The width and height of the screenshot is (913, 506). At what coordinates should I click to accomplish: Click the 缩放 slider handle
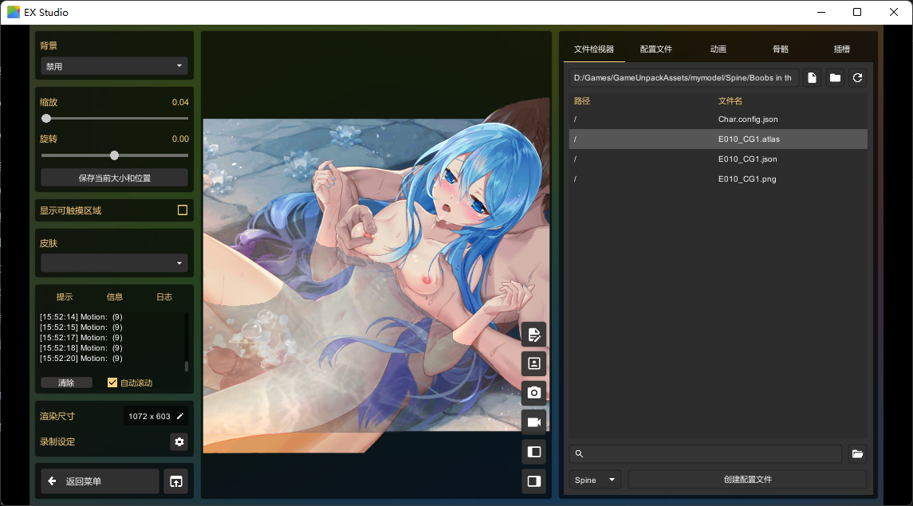click(x=46, y=119)
